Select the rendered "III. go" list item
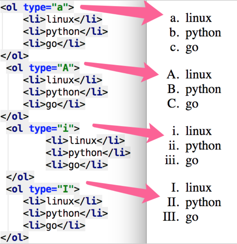The height and width of the screenshot is (244, 237). 181,217
